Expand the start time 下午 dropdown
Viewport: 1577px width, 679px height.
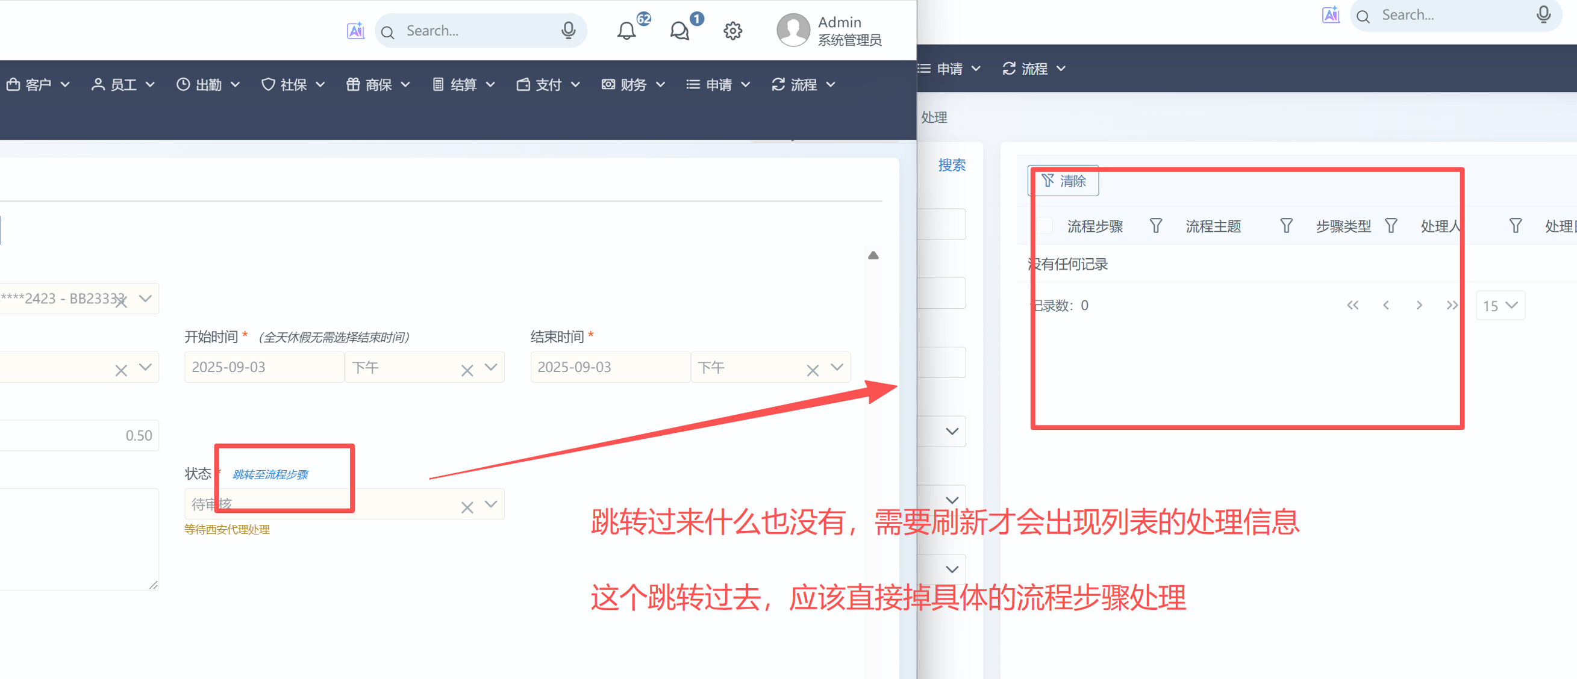pyautogui.click(x=490, y=367)
